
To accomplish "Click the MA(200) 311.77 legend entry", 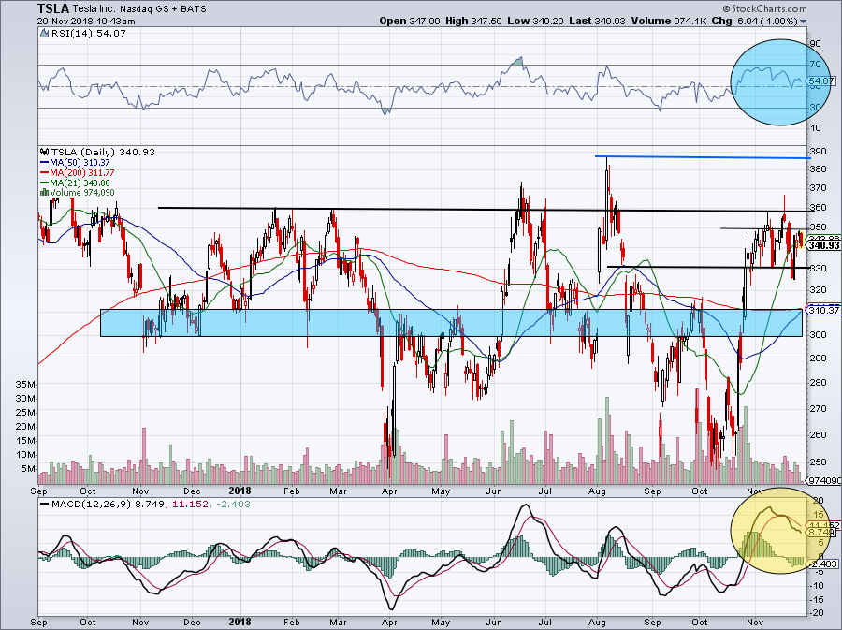I will coord(82,173).
